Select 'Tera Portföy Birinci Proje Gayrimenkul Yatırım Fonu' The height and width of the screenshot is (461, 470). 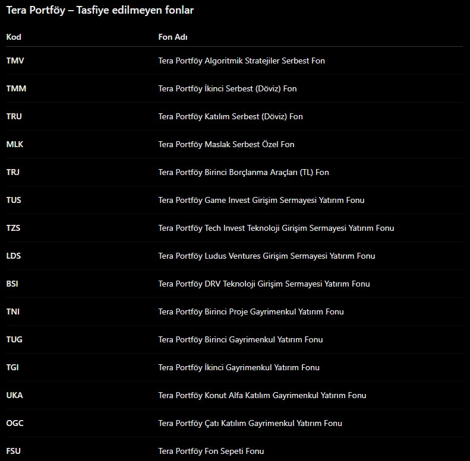251,311
